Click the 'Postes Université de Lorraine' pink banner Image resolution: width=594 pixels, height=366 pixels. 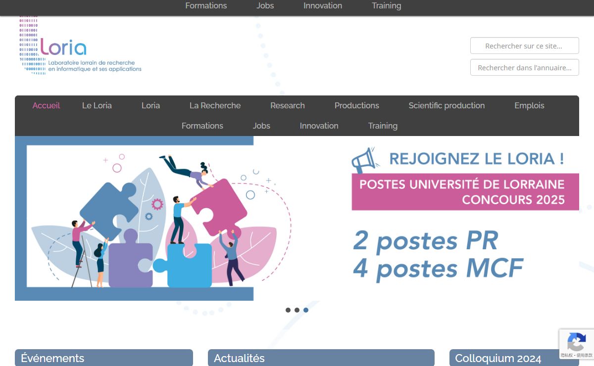[x=465, y=191]
